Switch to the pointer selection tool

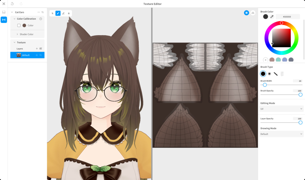[53, 13]
